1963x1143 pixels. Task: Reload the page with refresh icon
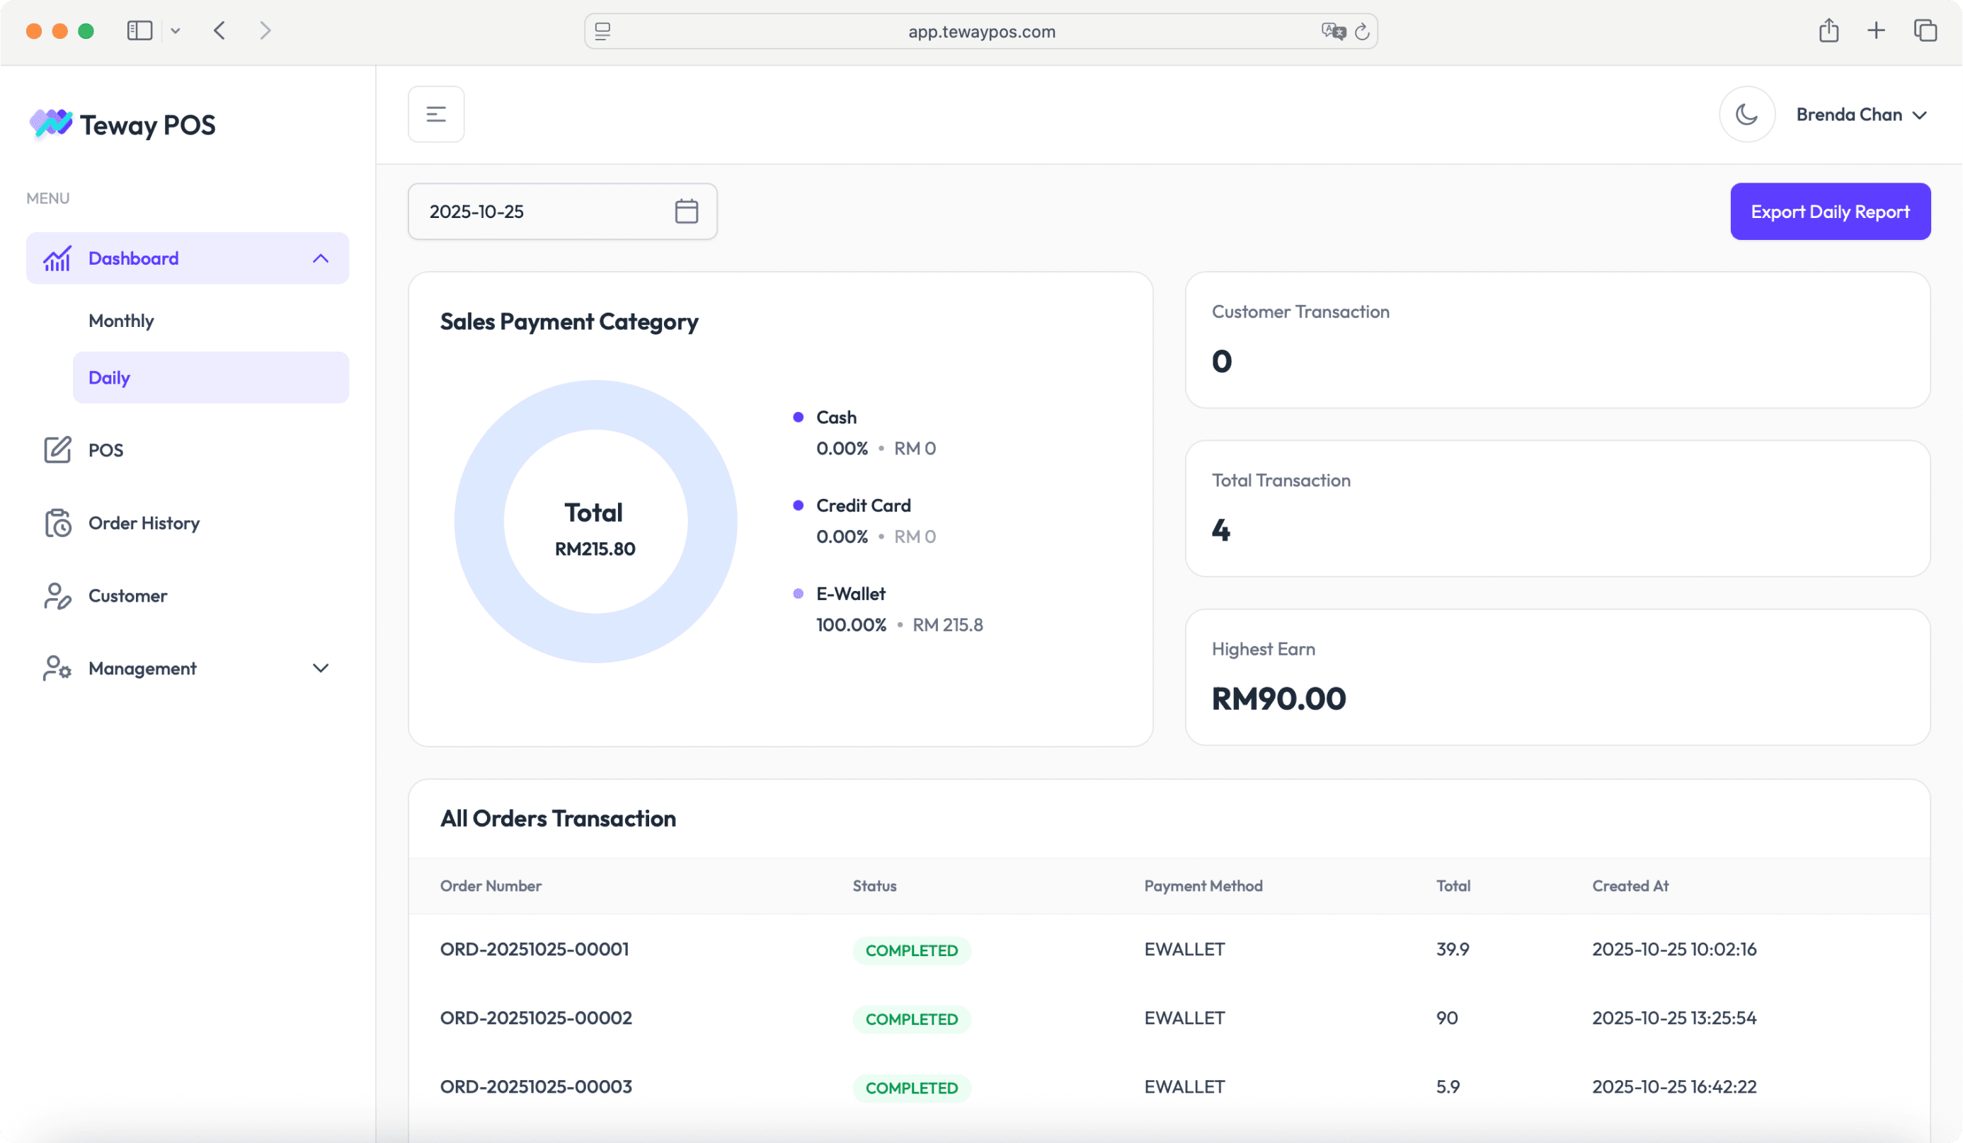(1361, 31)
